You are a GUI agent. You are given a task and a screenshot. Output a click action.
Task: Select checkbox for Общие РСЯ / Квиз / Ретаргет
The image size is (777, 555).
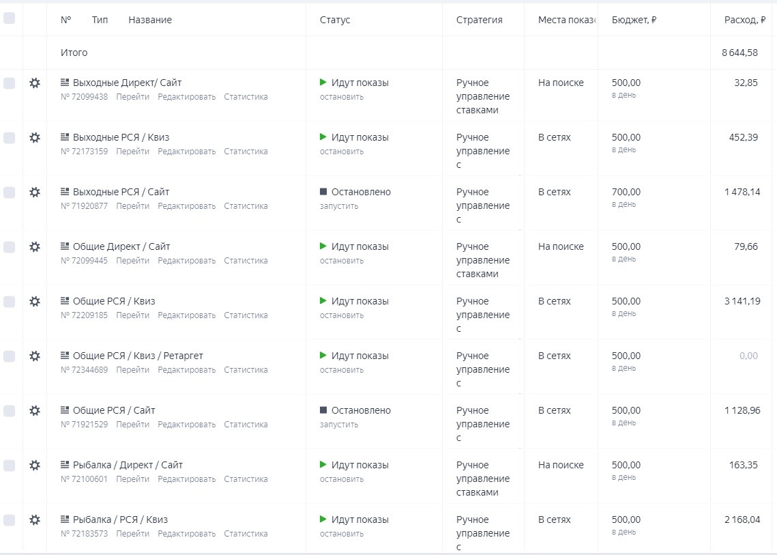point(9,356)
